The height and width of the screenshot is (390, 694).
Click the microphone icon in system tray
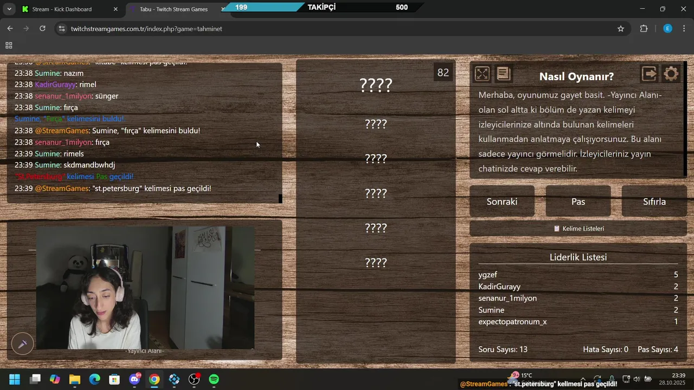[x=612, y=379]
